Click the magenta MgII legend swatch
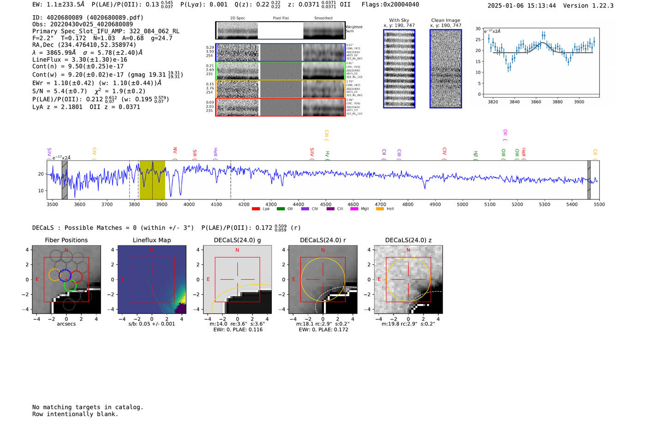 pos(354,209)
